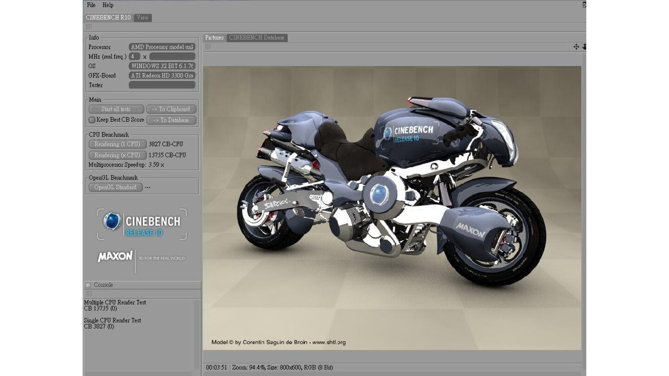Click the Processor name field
Viewport: 669px width, 376px height.
click(x=162, y=47)
